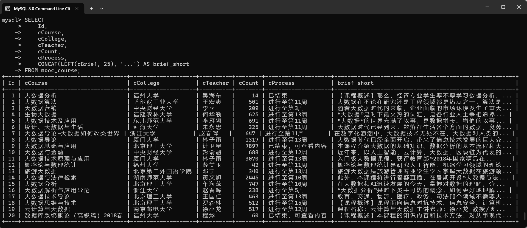Click college 河海大学
The image size is (527, 228).
[x=146, y=127]
